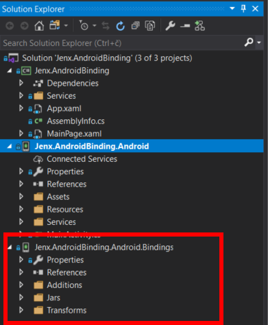Select App.xaml file
This screenshot has width=268, height=325.
tap(64, 108)
